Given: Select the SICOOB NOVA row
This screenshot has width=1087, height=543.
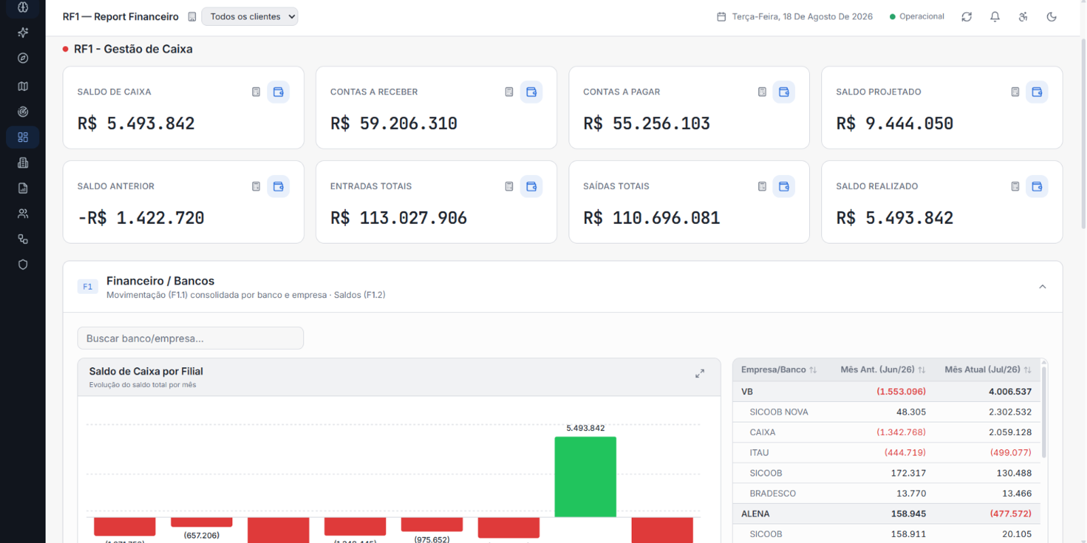Looking at the screenshot, I should 887,412.
